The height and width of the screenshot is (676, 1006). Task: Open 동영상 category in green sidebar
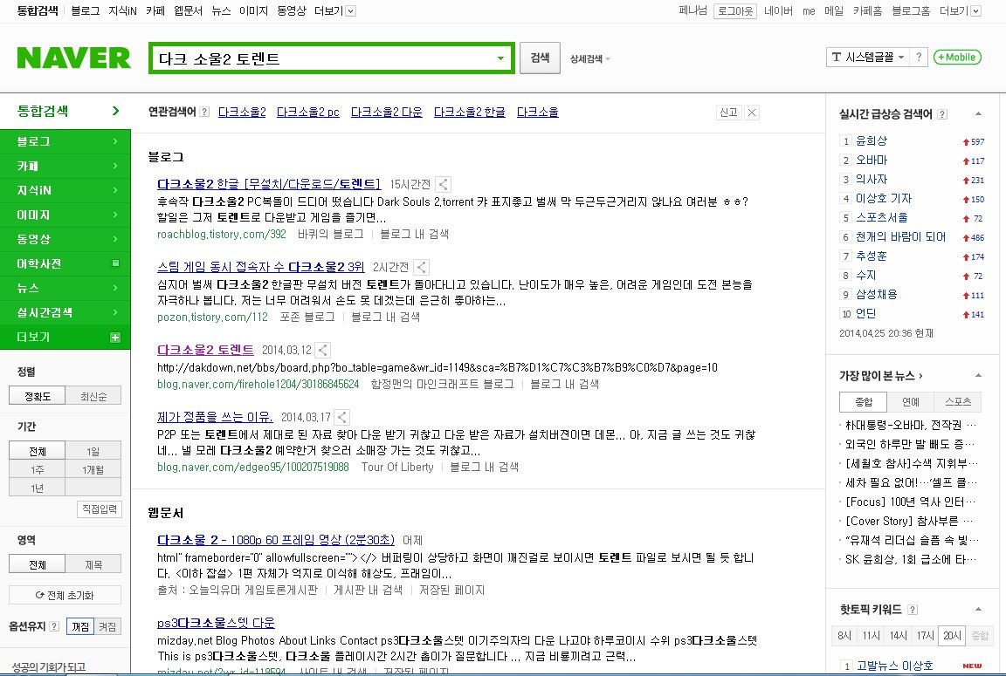coord(65,239)
